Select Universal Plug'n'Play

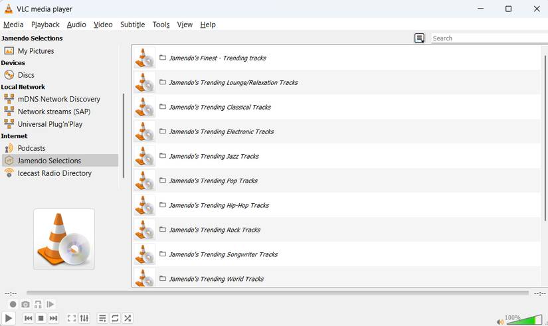[60, 124]
